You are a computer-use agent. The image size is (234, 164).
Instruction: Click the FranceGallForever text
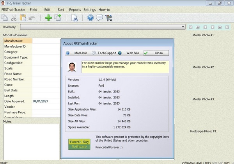[x=109, y=147]
